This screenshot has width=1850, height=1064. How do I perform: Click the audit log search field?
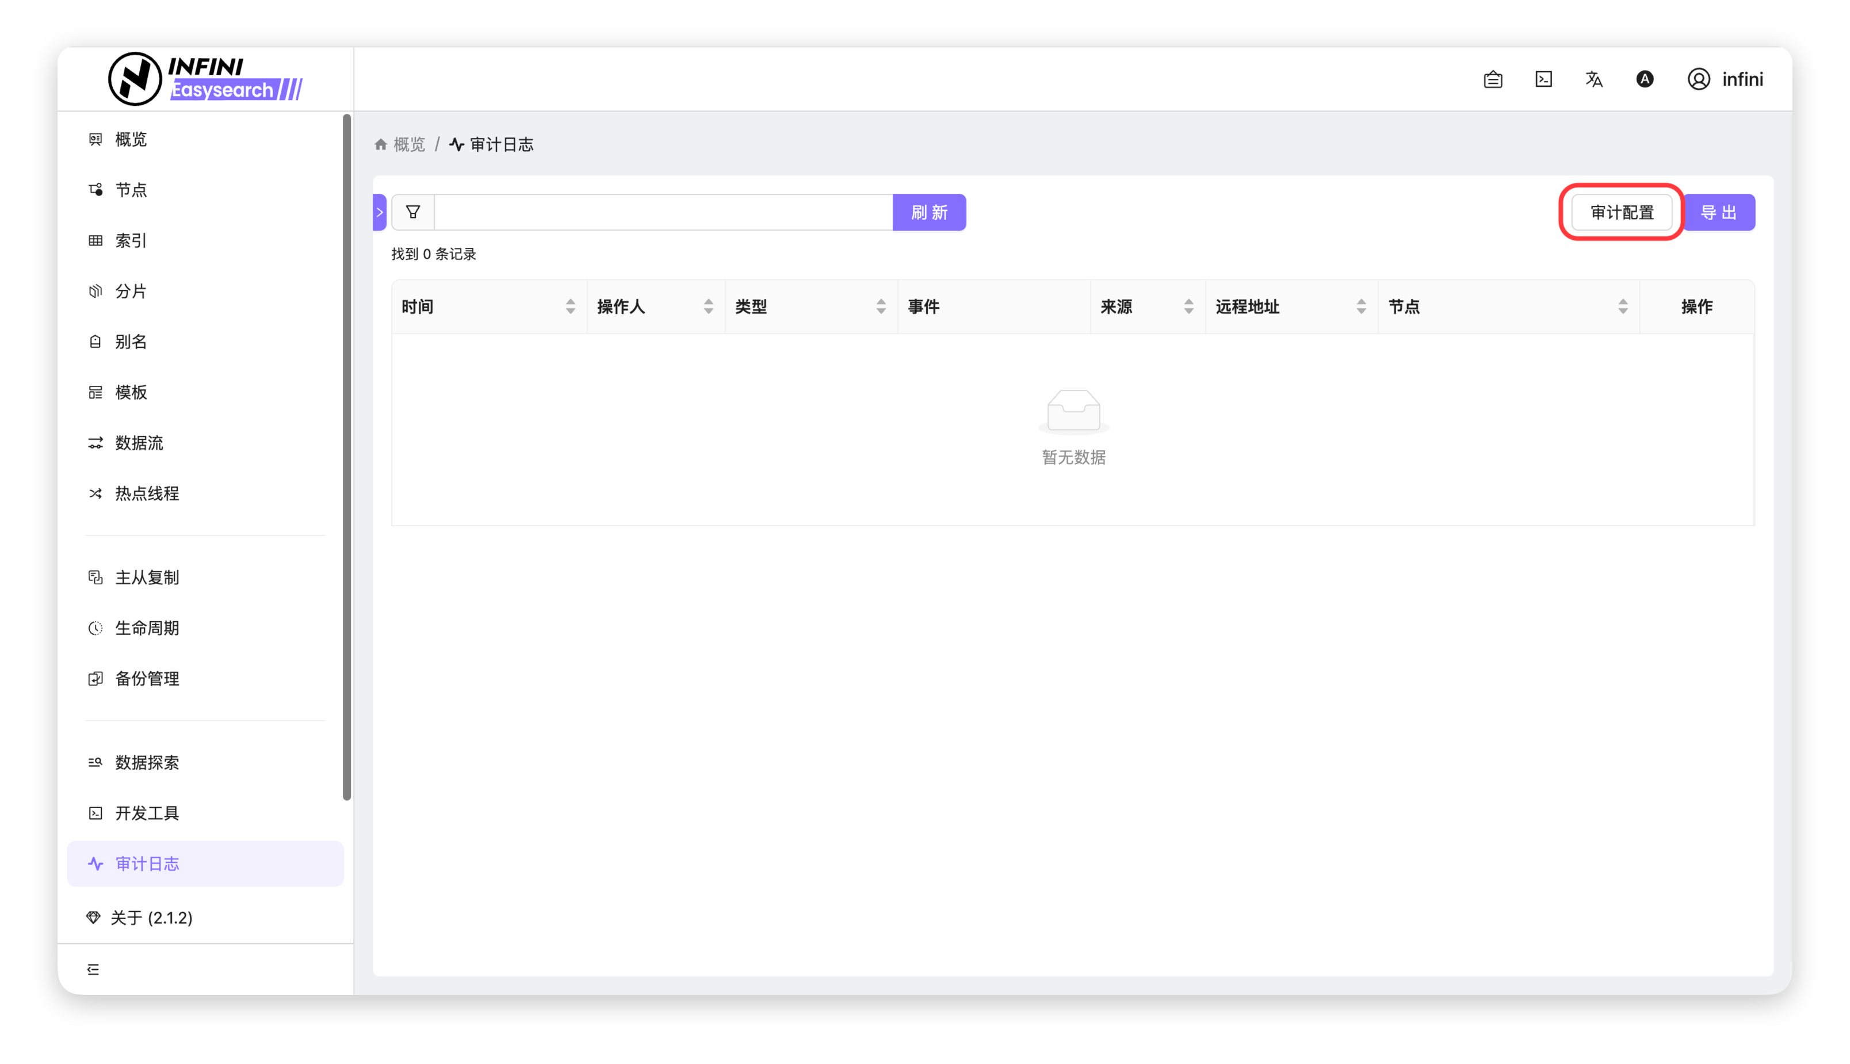click(663, 212)
